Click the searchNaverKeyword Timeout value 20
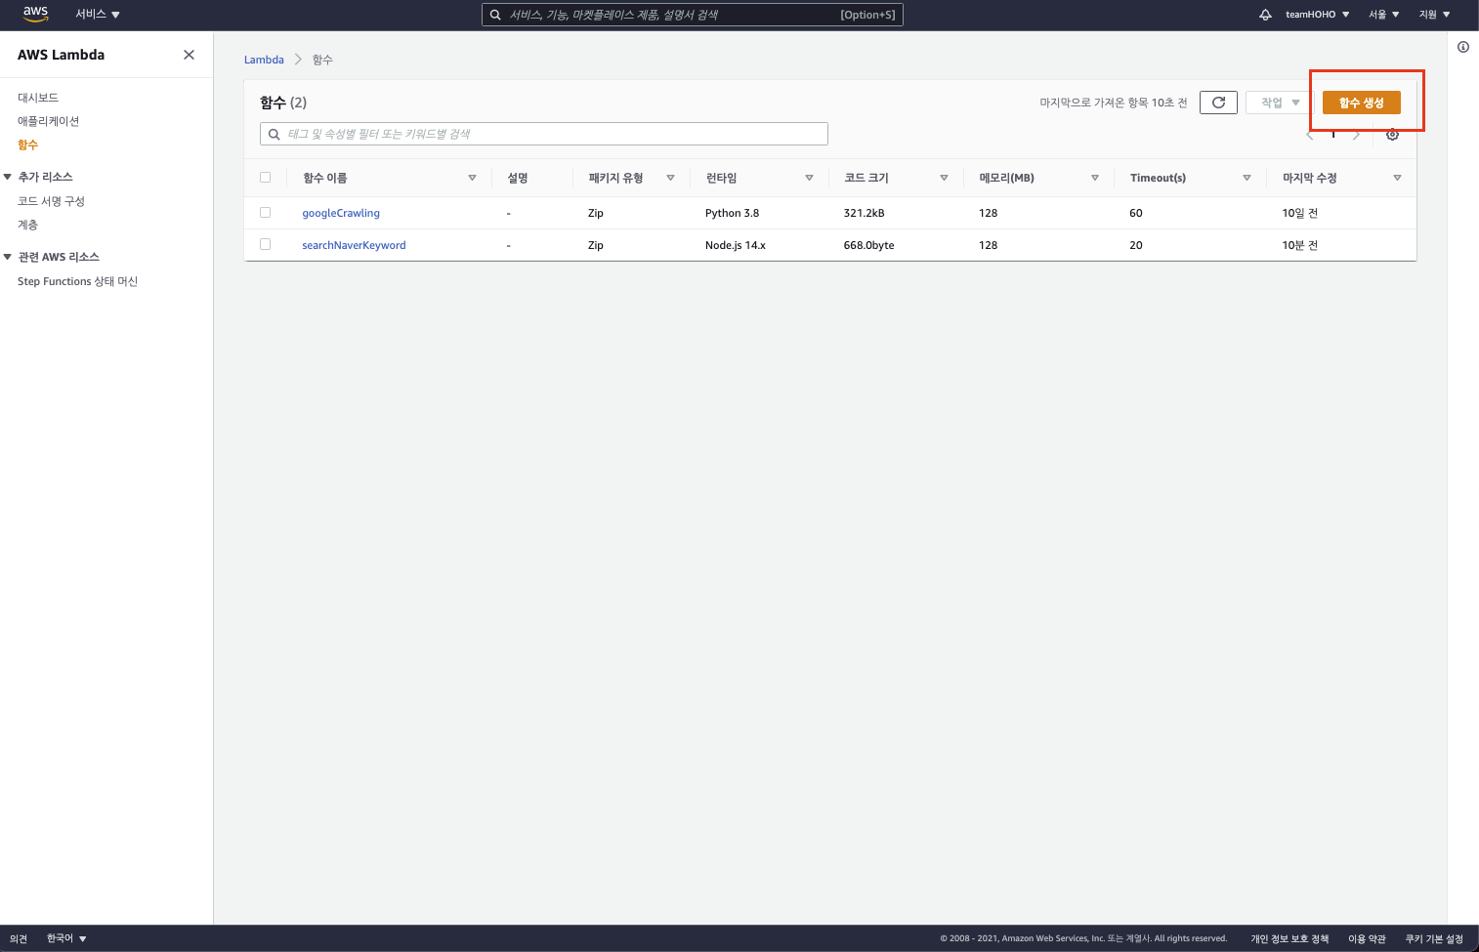Image resolution: width=1479 pixels, height=952 pixels. coord(1136,245)
